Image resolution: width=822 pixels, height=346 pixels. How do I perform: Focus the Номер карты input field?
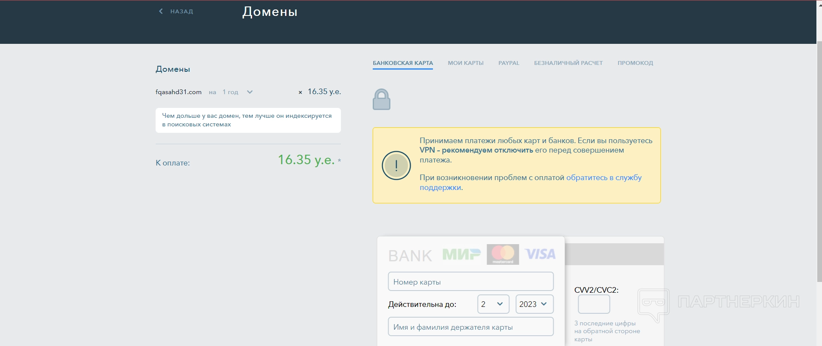tap(471, 282)
